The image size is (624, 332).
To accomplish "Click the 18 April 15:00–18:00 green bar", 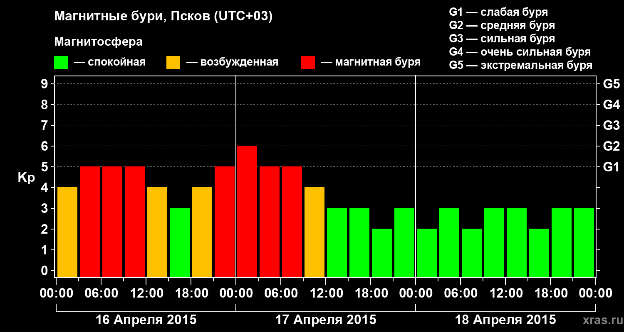I will coord(539,253).
